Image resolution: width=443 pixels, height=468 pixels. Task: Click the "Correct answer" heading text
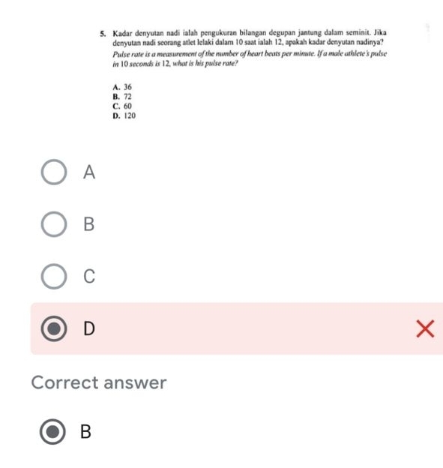point(99,382)
